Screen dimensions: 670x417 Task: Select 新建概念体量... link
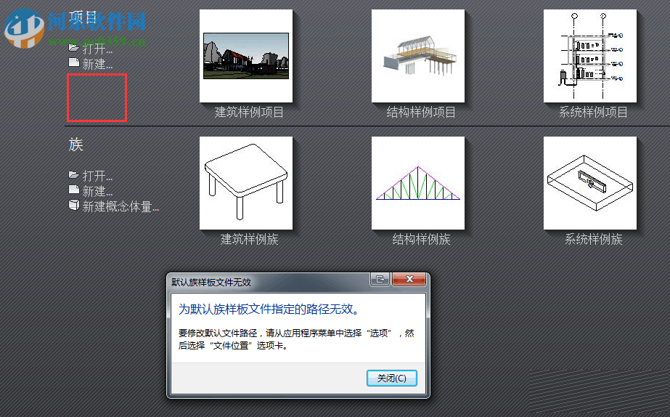120,207
